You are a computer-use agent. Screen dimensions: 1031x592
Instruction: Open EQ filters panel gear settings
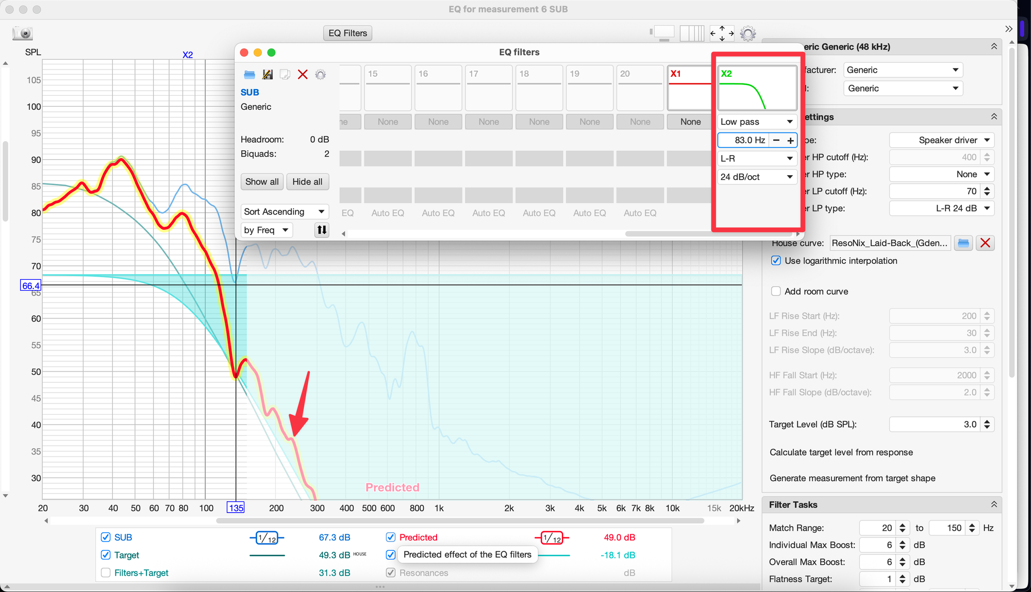pos(321,75)
